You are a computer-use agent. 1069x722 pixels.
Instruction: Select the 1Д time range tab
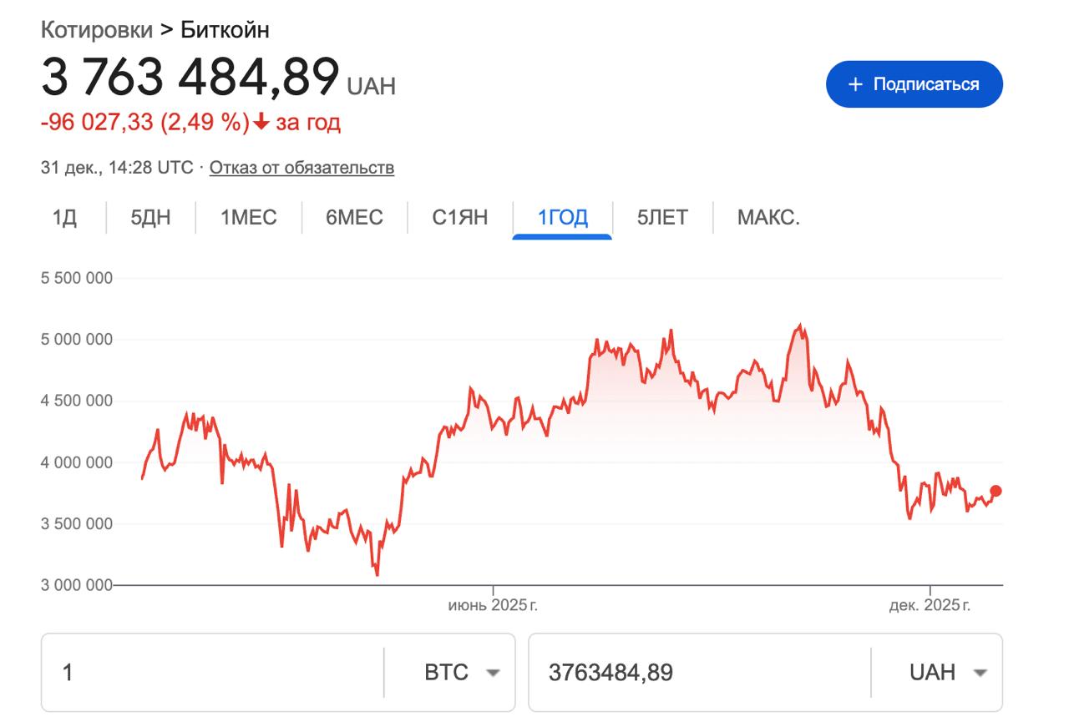pos(64,218)
